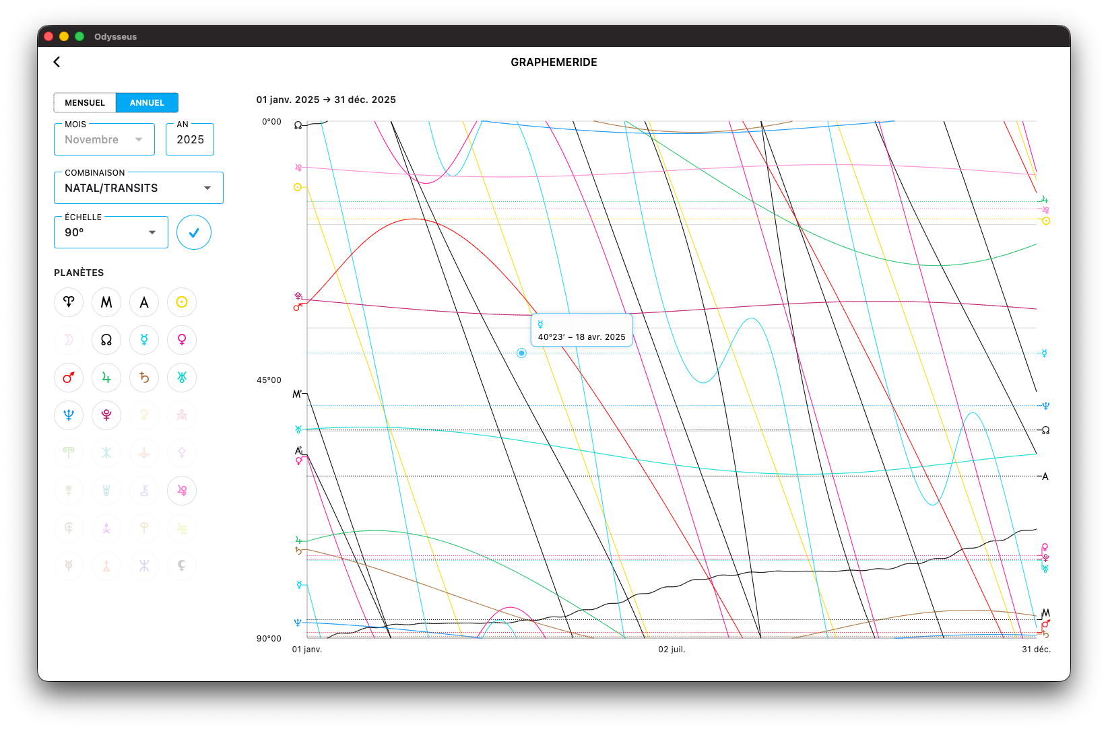Viewport: 1108px width, 731px height.
Task: Toggle the Mars planet symbol
Action: pyautogui.click(x=69, y=378)
